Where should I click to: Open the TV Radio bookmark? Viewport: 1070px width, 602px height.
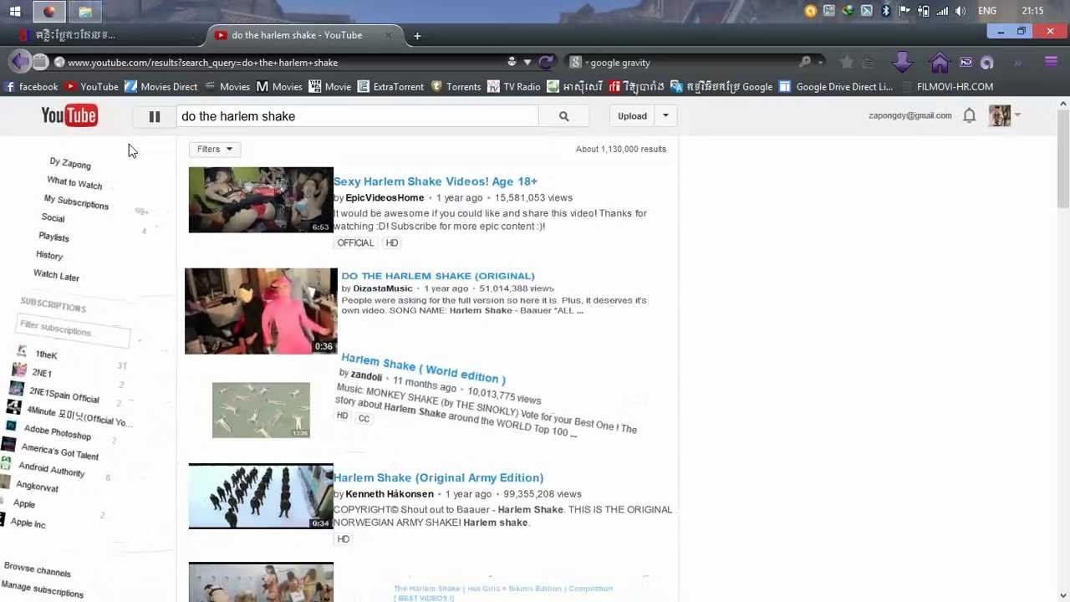click(x=514, y=86)
